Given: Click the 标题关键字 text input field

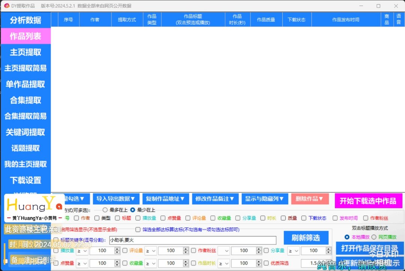Looking at the screenshot, I should [192, 240].
